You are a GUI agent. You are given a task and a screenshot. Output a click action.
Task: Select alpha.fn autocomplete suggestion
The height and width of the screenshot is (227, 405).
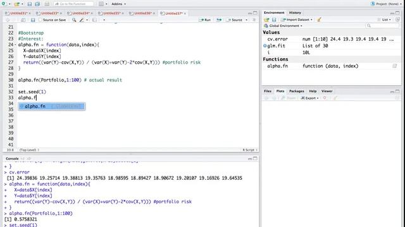(52, 107)
